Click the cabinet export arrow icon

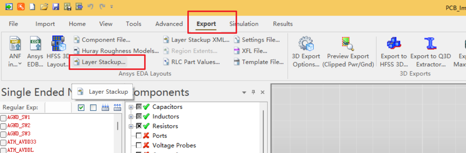pyautogui.click(x=79, y=7)
